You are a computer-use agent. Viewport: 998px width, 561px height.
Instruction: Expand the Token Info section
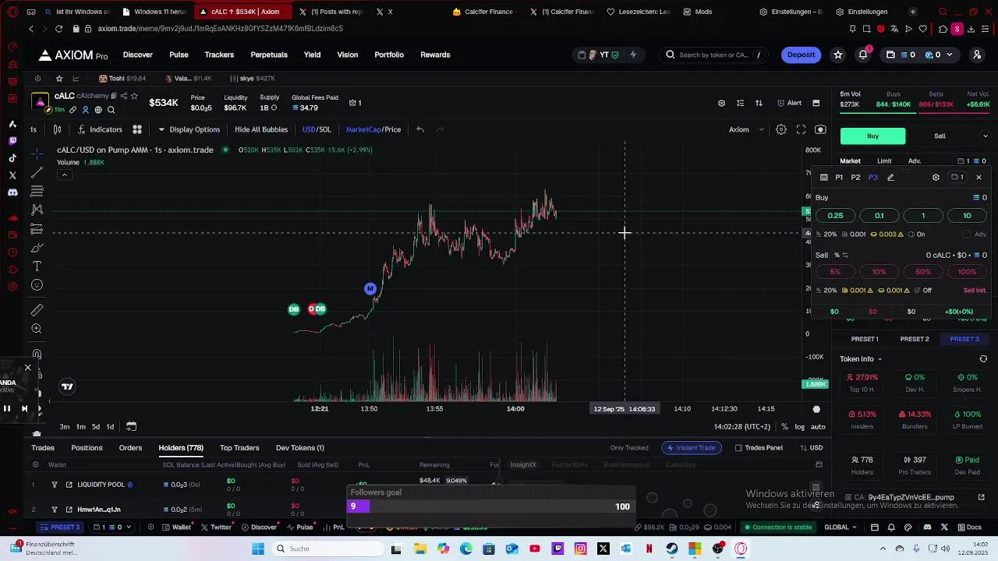click(861, 359)
